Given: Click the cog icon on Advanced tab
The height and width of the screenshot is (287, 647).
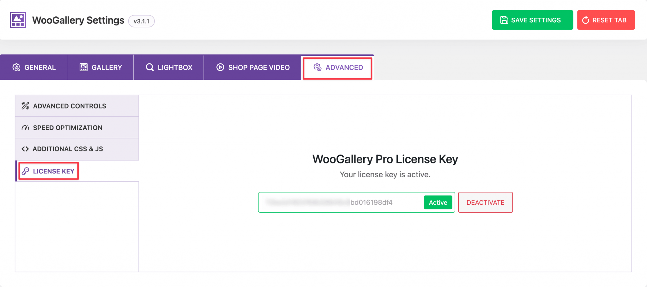Looking at the screenshot, I should pyautogui.click(x=317, y=67).
